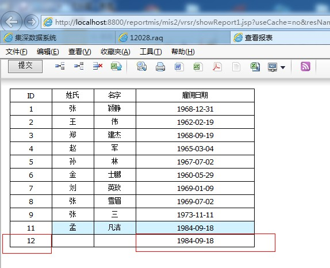Click the append row toolbar icon

click(x=79, y=66)
